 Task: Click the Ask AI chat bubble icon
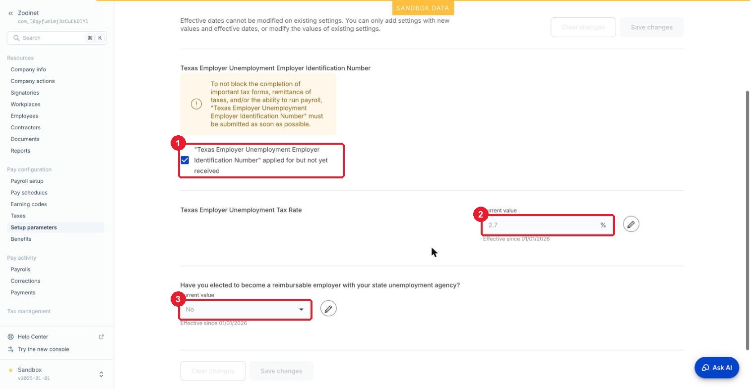click(705, 368)
